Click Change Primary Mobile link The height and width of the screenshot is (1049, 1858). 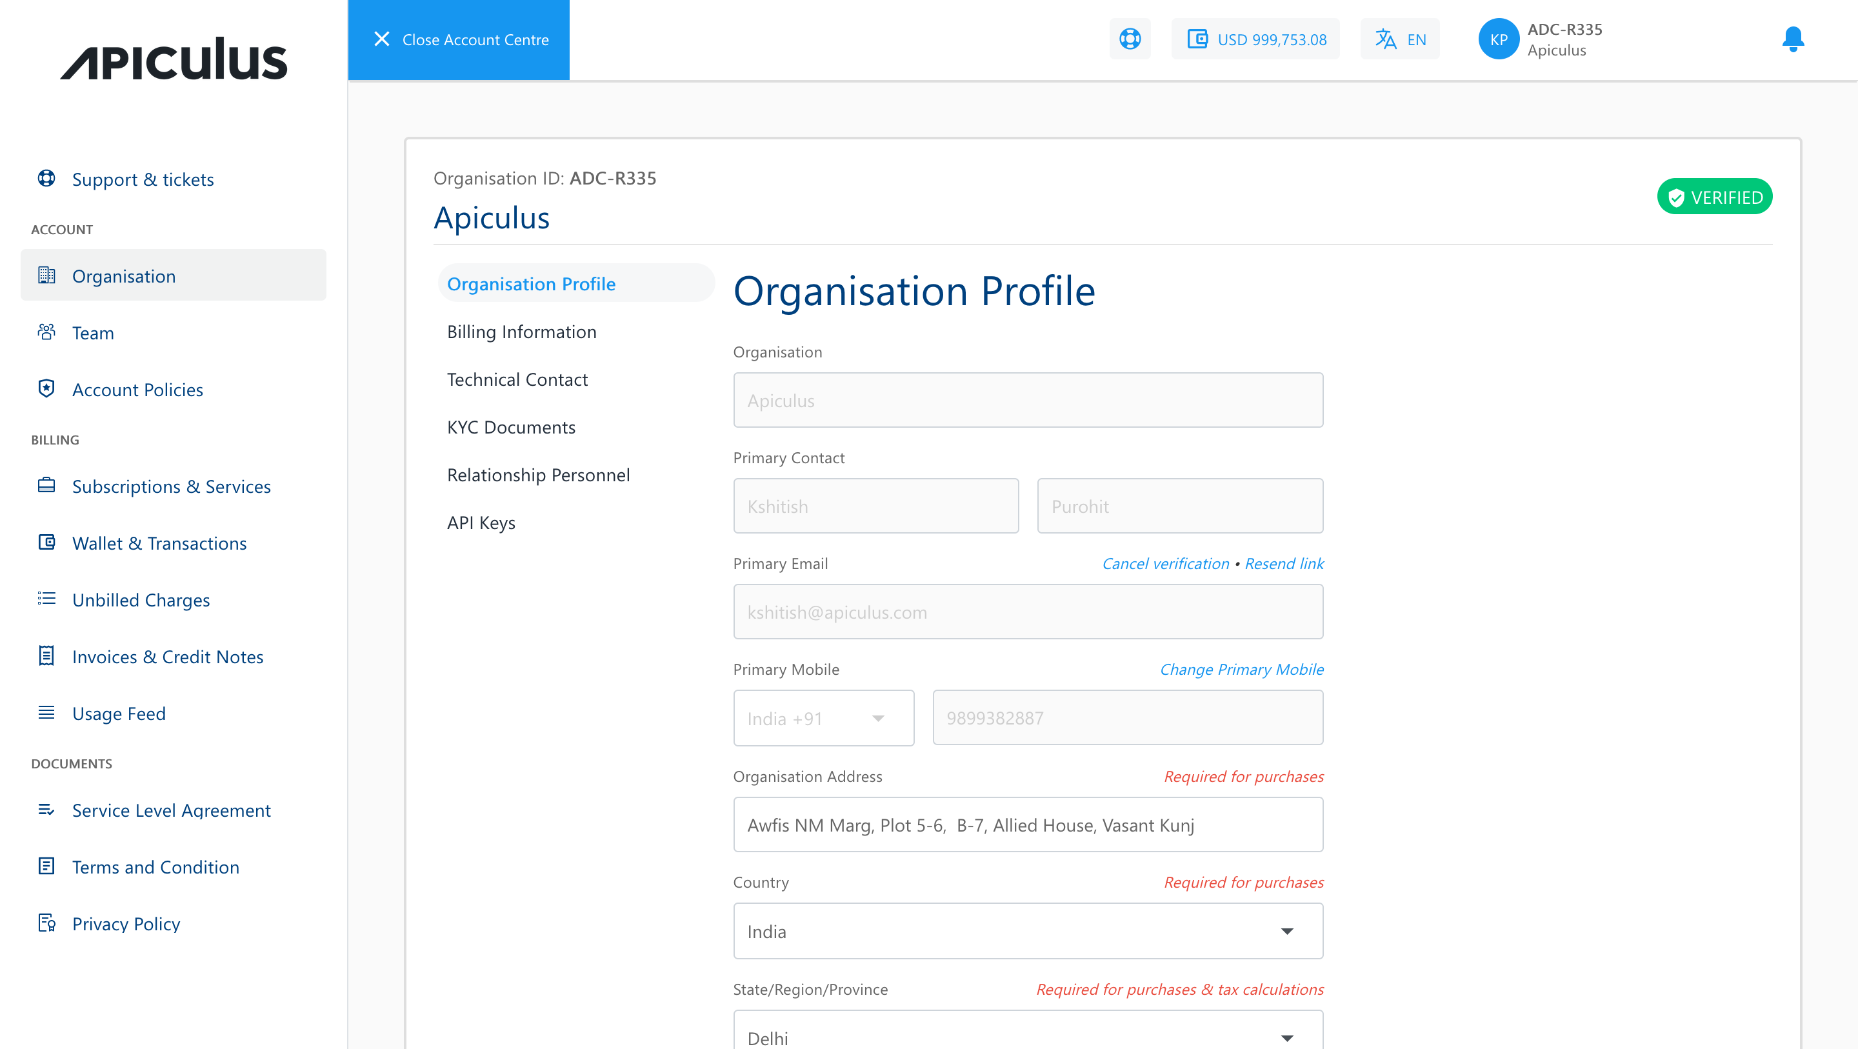pyautogui.click(x=1241, y=669)
